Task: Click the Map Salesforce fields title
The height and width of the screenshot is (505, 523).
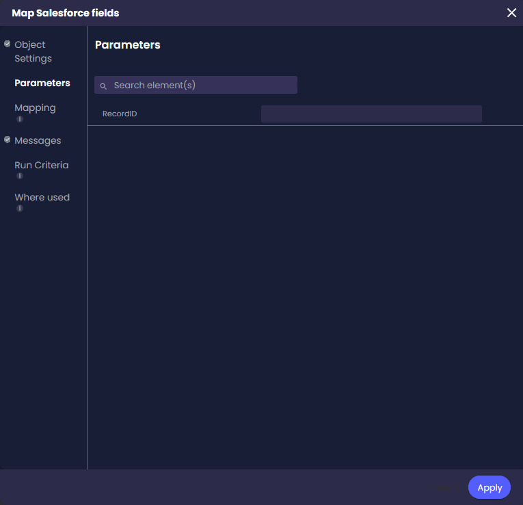Action: [66, 13]
